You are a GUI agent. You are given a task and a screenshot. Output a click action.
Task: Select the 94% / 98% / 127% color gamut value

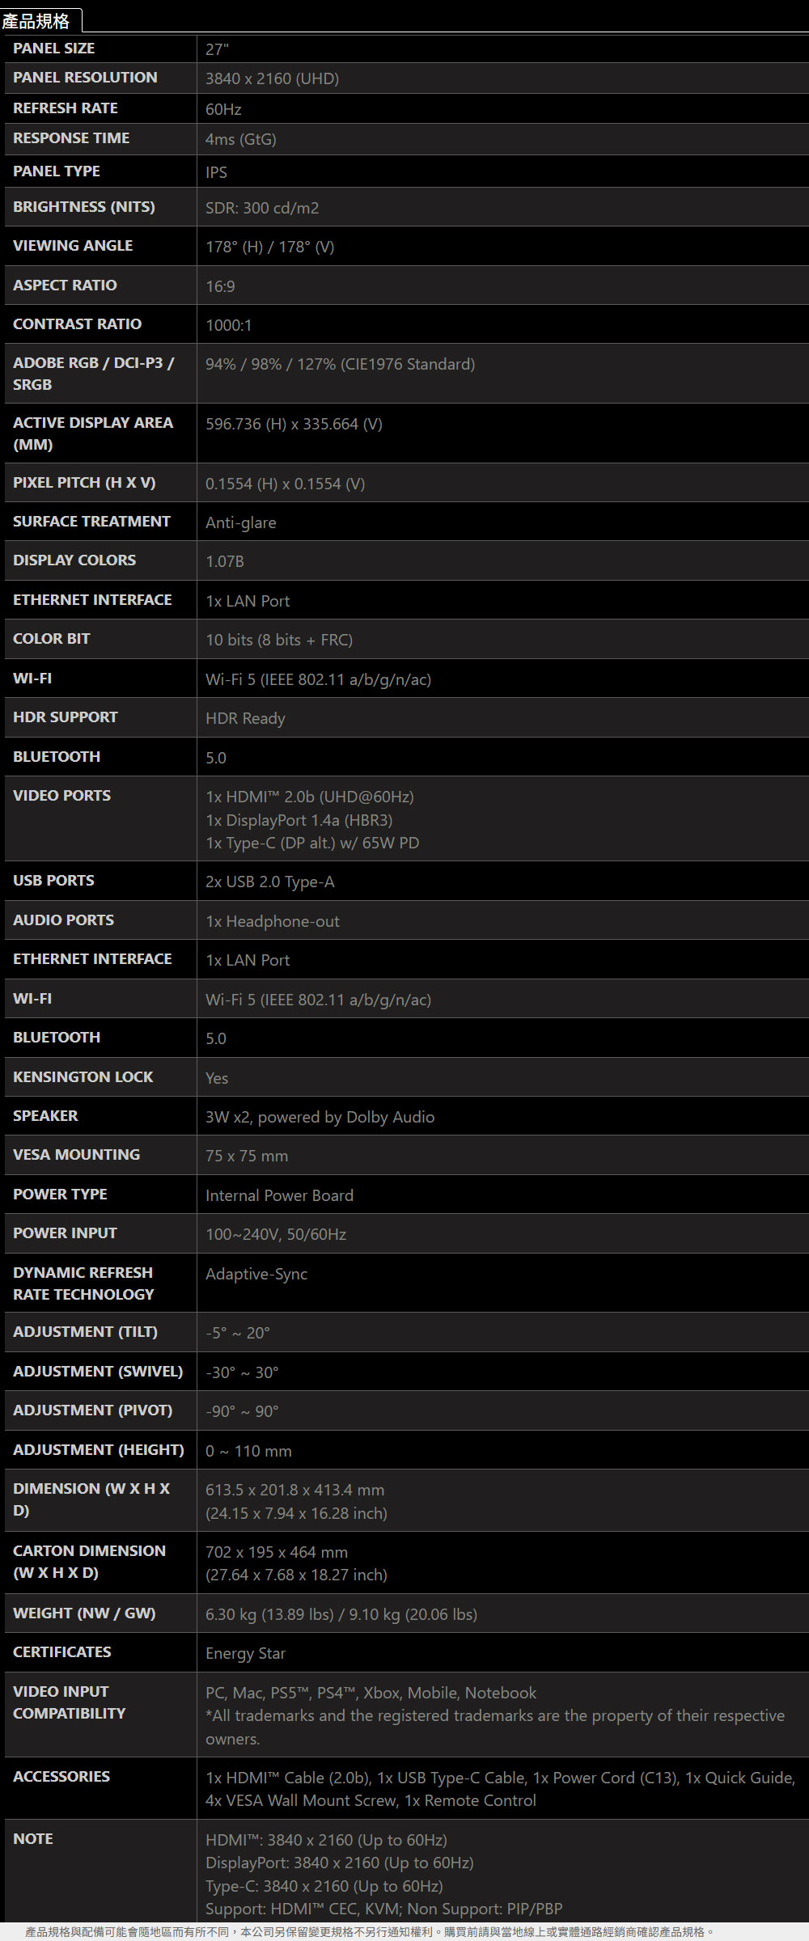(x=340, y=364)
